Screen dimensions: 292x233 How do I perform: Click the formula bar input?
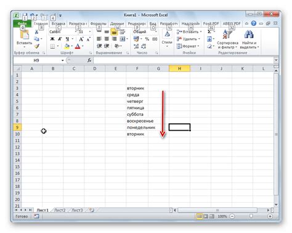pyautogui.click(x=183, y=60)
